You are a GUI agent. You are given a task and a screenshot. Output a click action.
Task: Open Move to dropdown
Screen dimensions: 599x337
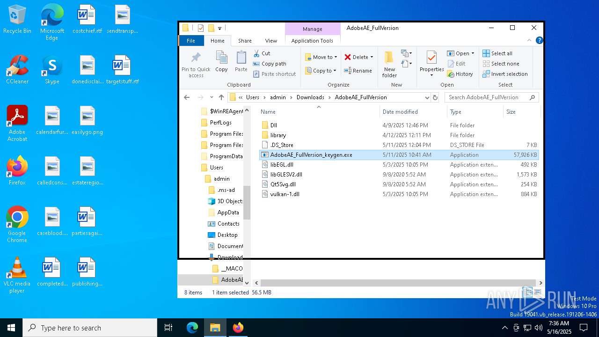[321, 57]
